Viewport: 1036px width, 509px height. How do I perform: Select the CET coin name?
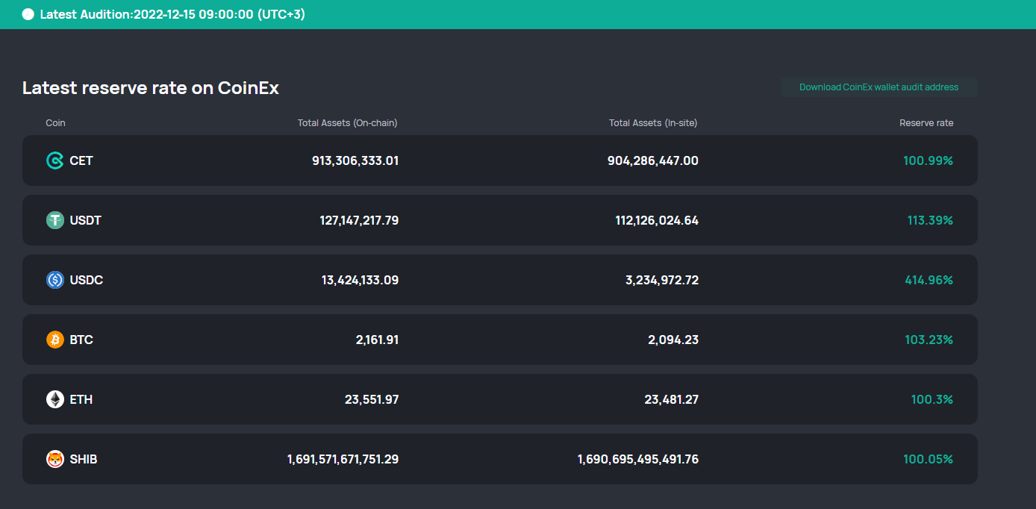[x=81, y=160]
